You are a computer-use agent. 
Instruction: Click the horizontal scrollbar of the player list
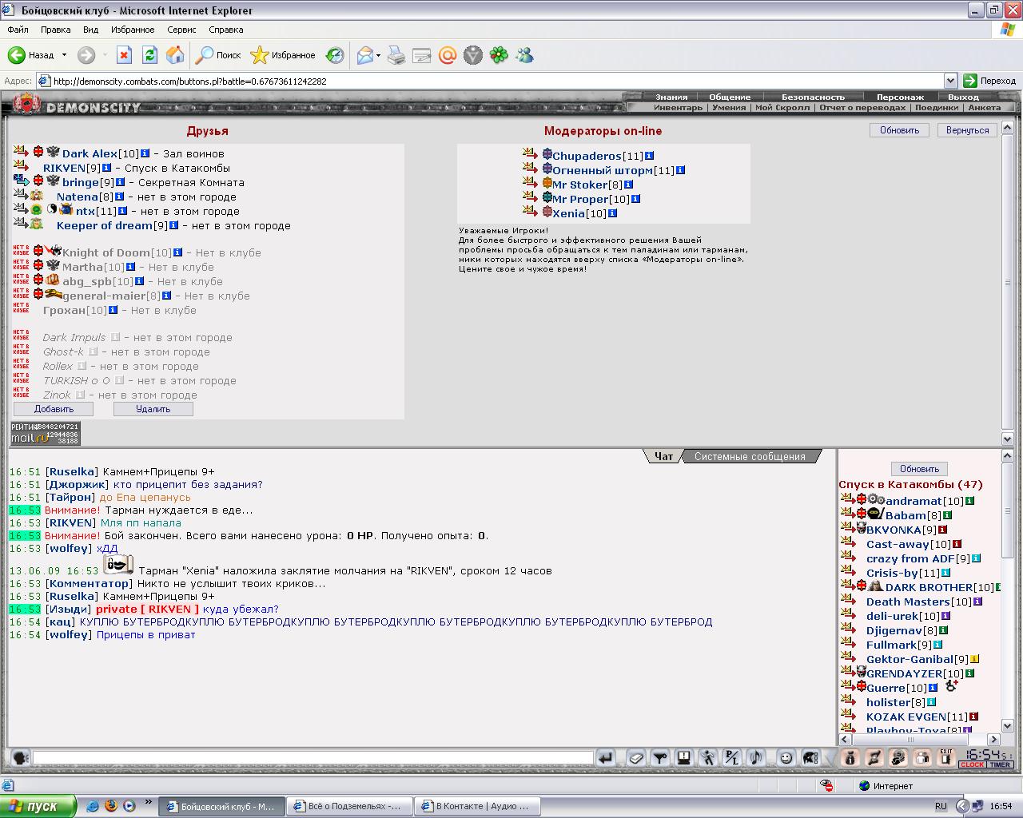919,739
